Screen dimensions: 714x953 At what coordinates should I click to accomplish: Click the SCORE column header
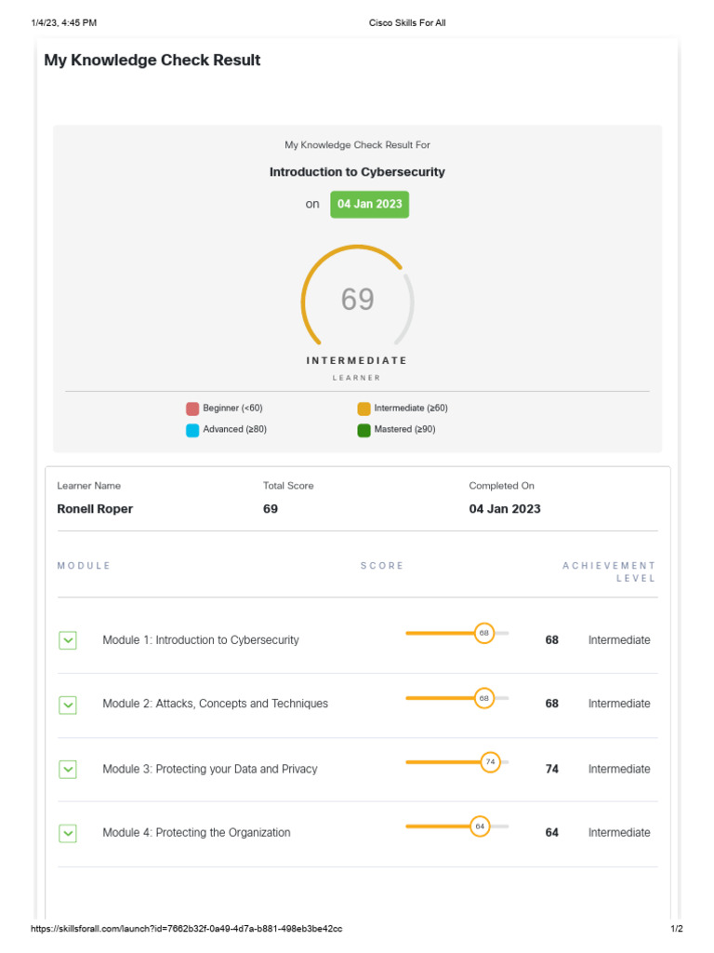click(382, 566)
